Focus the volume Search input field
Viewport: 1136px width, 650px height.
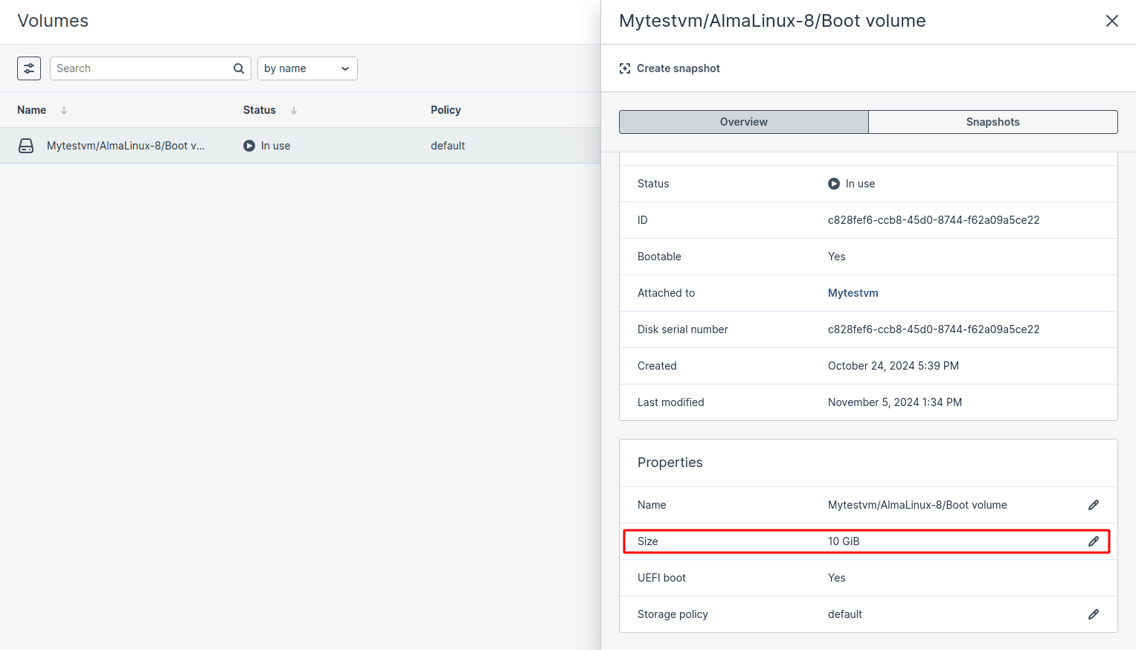pos(141,68)
